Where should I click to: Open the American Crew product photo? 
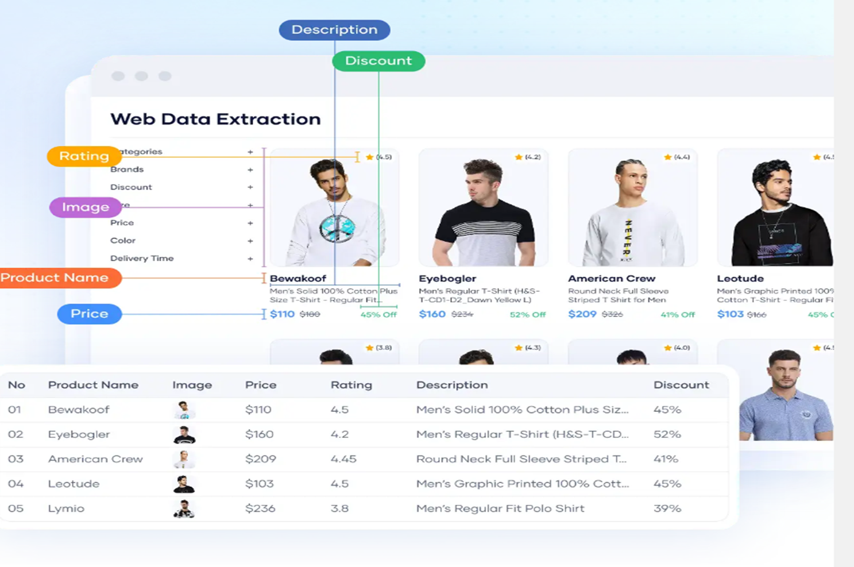[x=633, y=207]
